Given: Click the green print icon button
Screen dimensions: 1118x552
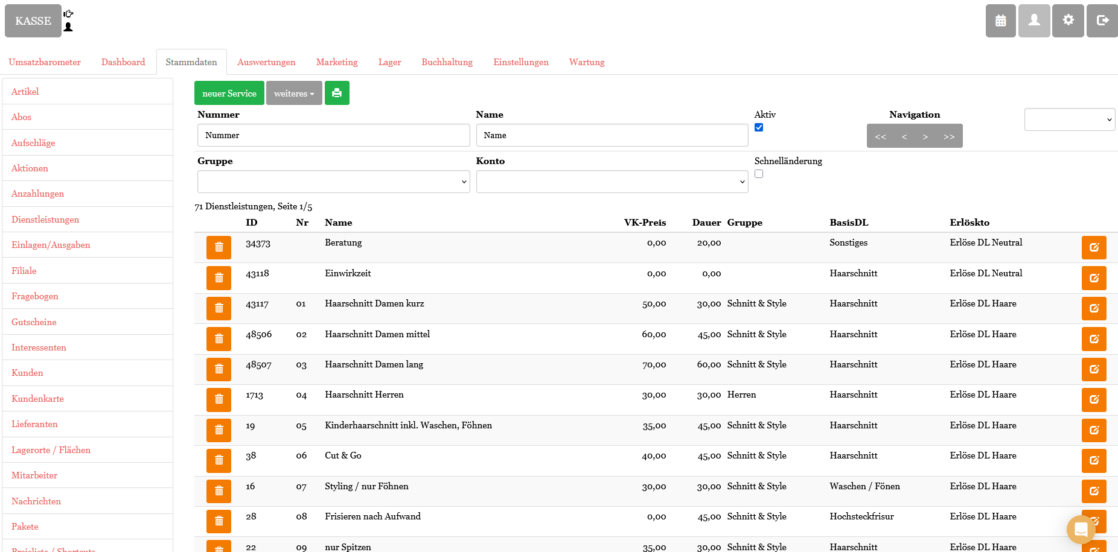Looking at the screenshot, I should [x=337, y=93].
